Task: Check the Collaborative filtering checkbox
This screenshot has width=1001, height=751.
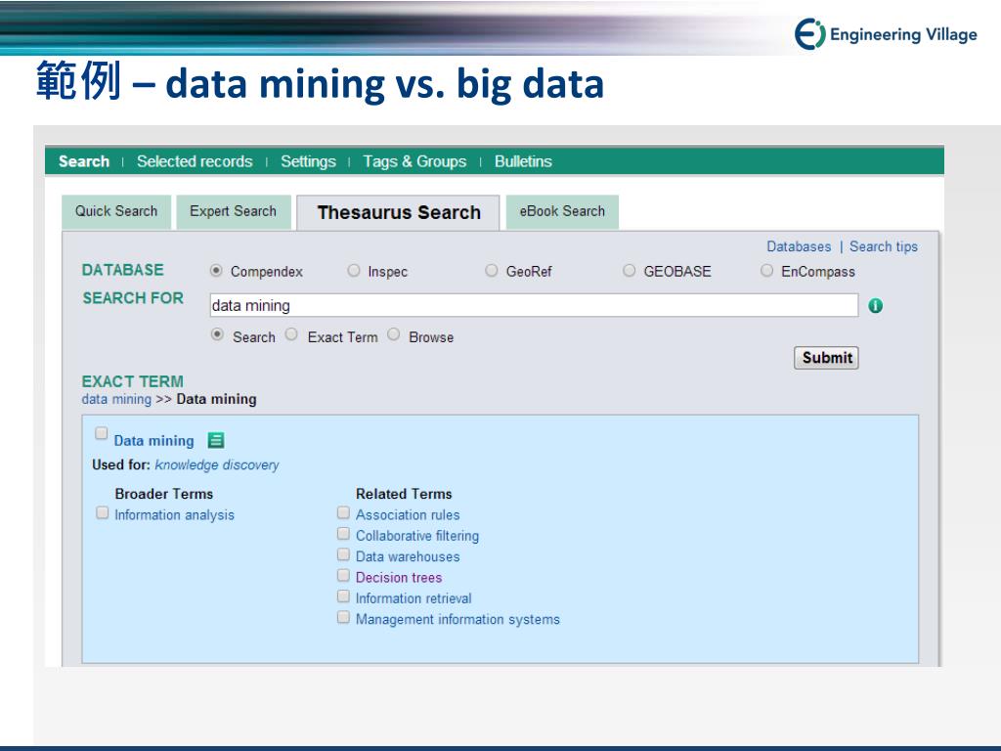Action: pyautogui.click(x=343, y=533)
